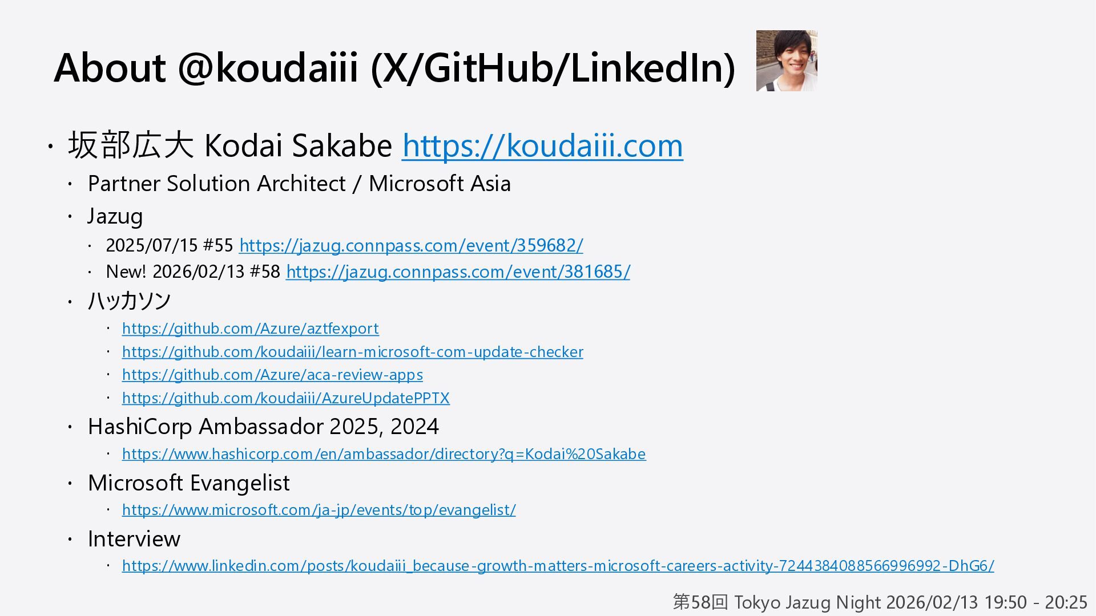
Task: Open the Jazug #58 connpass event link
Action: coord(458,271)
